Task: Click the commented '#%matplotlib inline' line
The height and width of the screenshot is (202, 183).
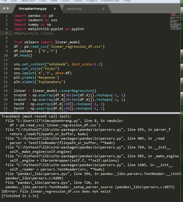Action: point(34,33)
